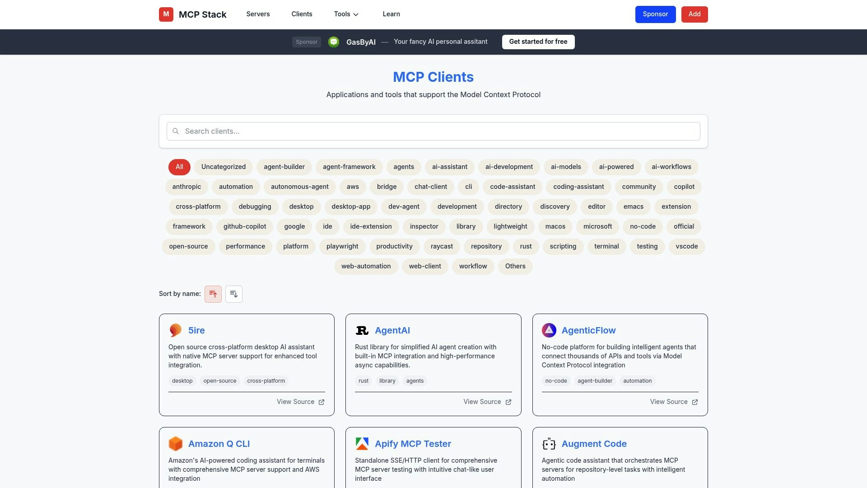Open the AgentAI client title link
Viewport: 867px width, 488px height.
point(392,330)
